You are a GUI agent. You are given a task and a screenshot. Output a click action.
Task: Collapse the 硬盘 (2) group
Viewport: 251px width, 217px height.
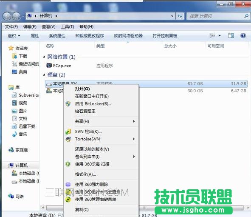[x=44, y=75]
